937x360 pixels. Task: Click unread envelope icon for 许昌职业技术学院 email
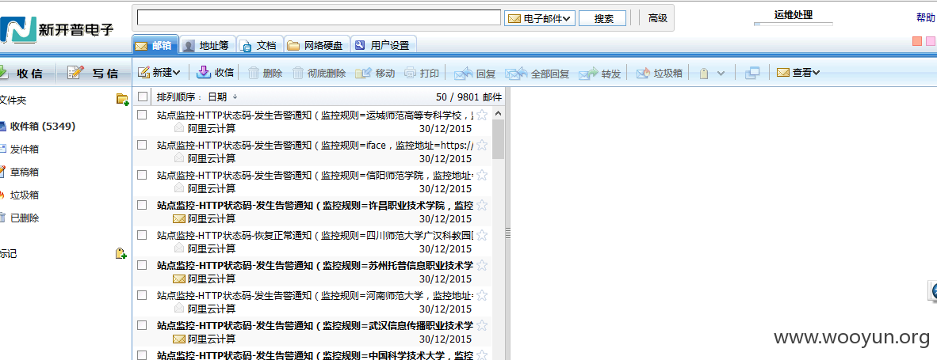(x=178, y=218)
